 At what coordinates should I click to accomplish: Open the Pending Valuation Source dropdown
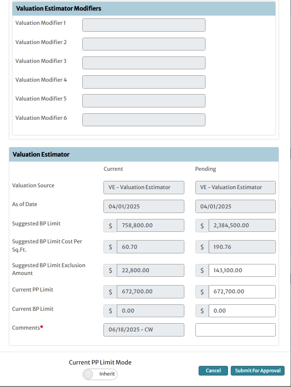point(235,187)
